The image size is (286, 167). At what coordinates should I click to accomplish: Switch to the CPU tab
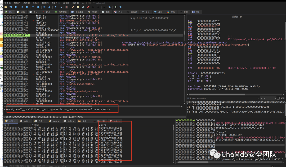pos(9,12)
